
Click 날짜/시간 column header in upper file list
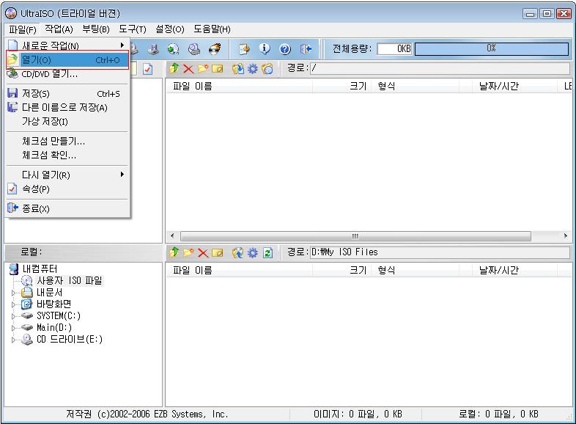click(498, 87)
